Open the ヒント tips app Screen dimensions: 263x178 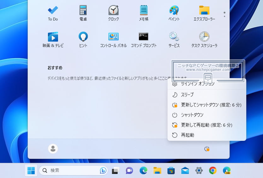pyautogui.click(x=83, y=39)
